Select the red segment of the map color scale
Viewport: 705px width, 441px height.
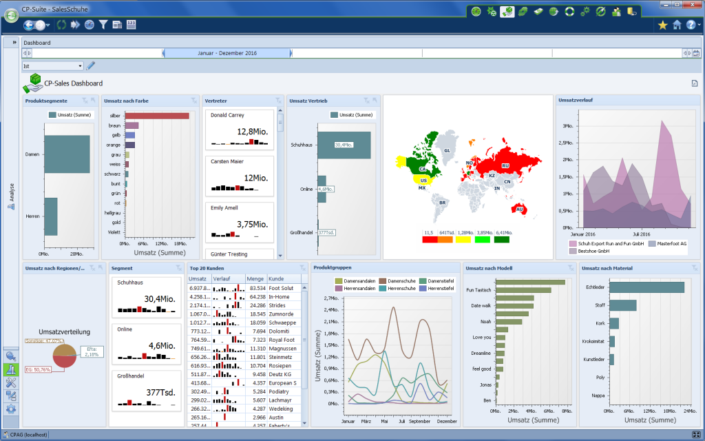(x=430, y=240)
